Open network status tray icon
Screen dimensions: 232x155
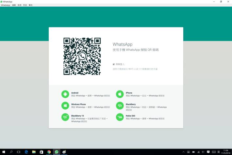(198, 152)
